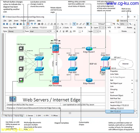Click the text color A icon
This screenshot has height=133, width=140.
pyautogui.click(x=71, y=31)
